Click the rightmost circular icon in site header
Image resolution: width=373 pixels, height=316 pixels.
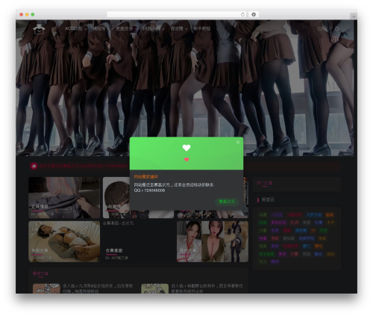337,29
